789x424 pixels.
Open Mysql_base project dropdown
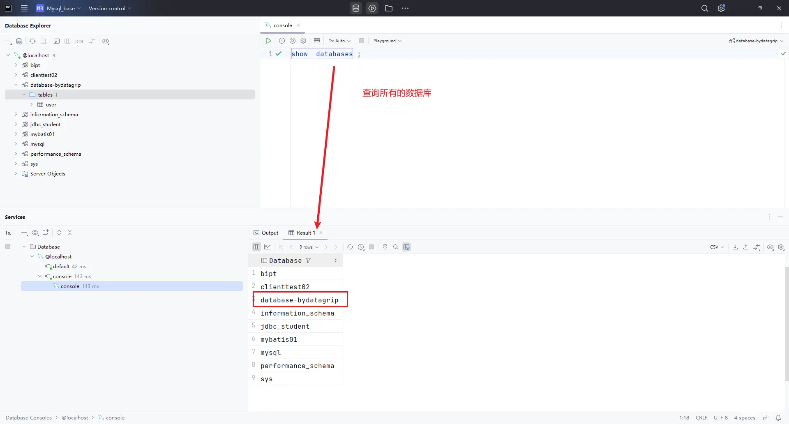[58, 8]
